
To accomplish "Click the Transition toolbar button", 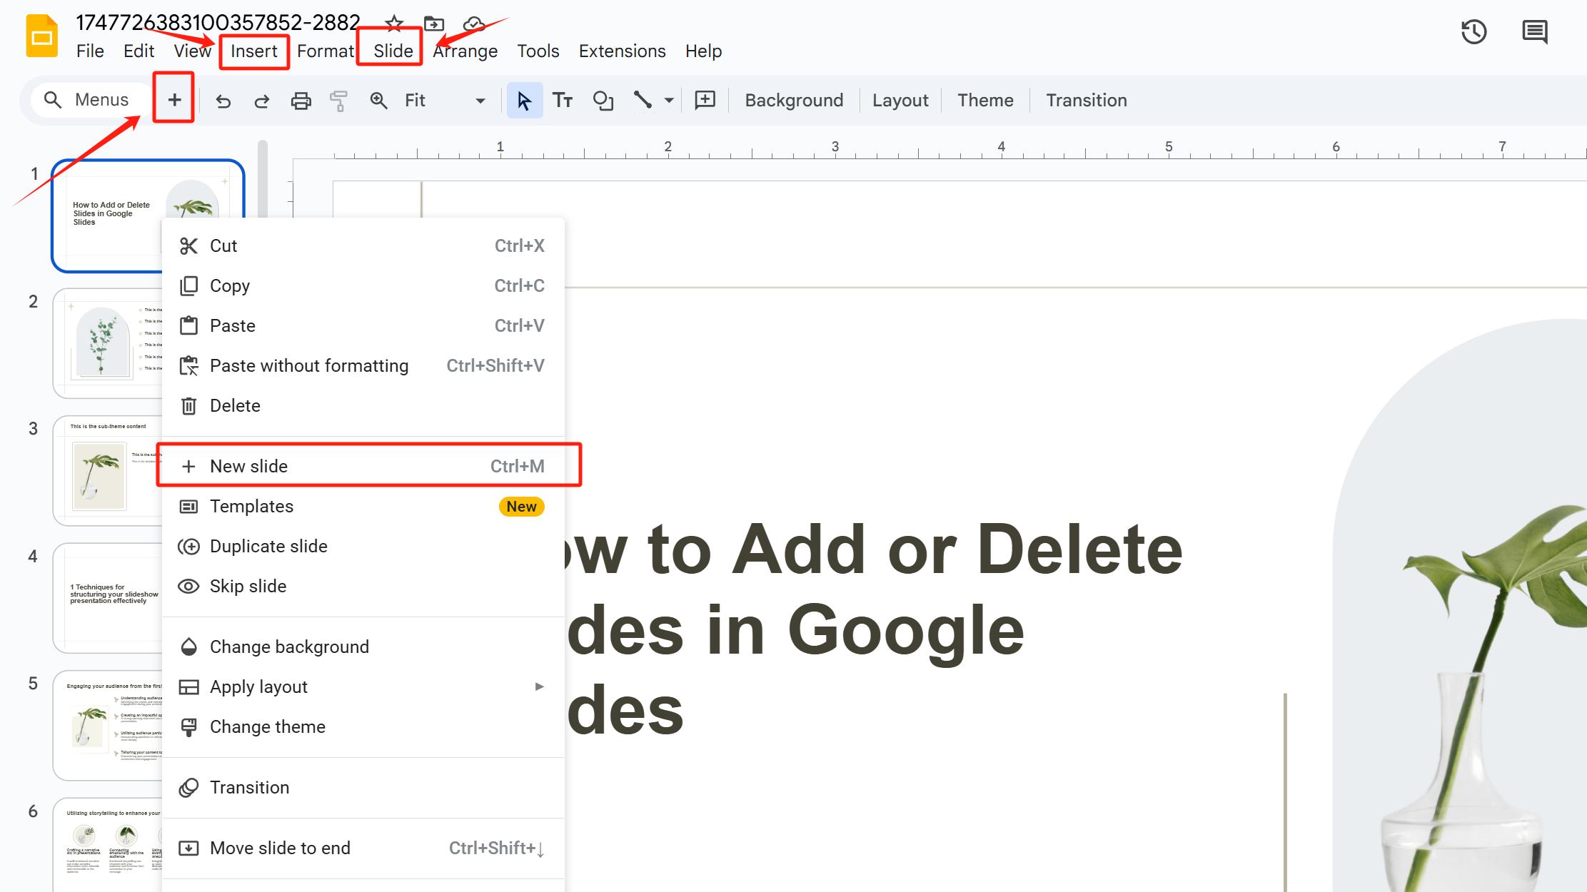I will click(1086, 101).
